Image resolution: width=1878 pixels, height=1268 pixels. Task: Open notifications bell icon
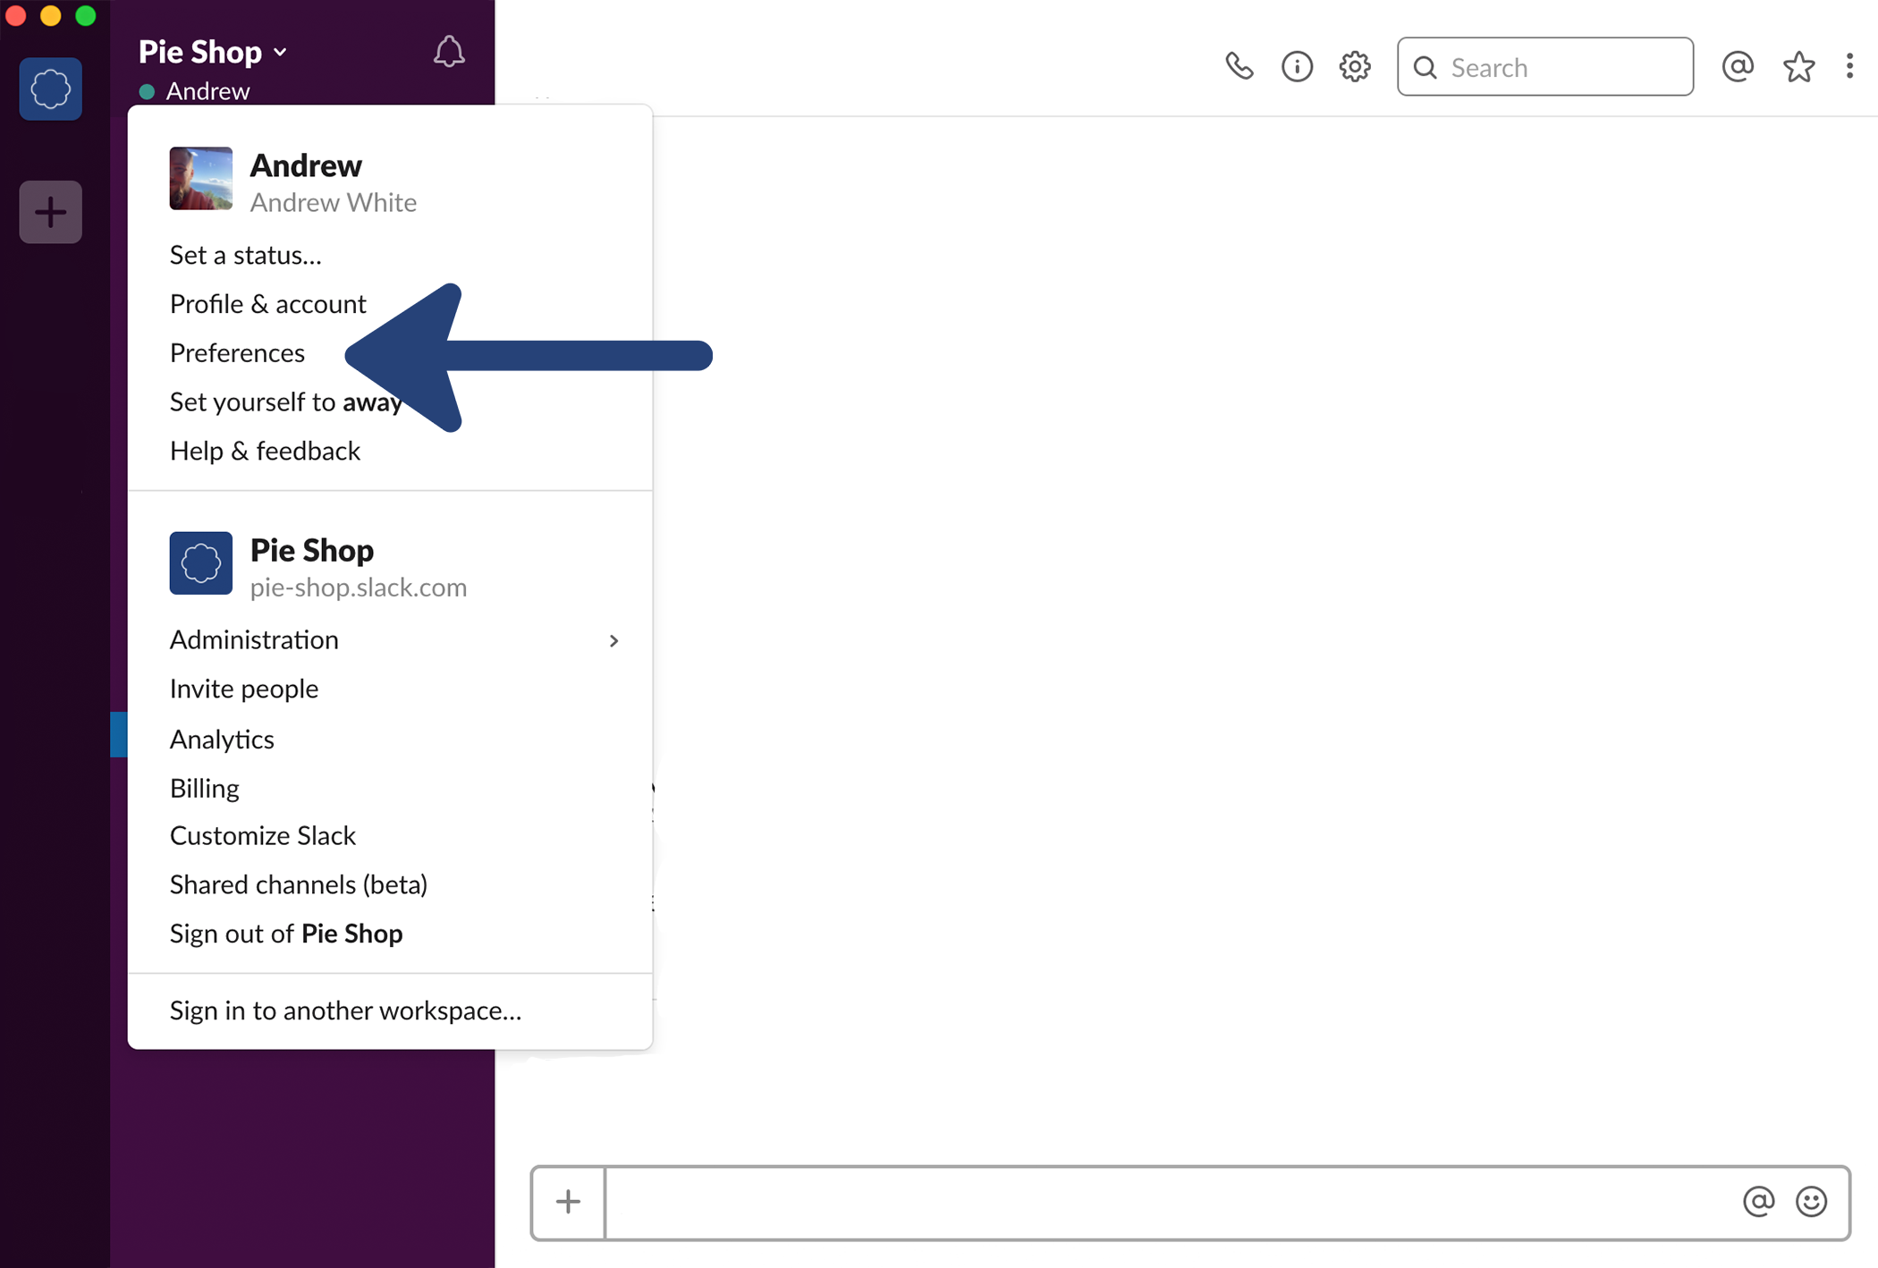coord(449,52)
